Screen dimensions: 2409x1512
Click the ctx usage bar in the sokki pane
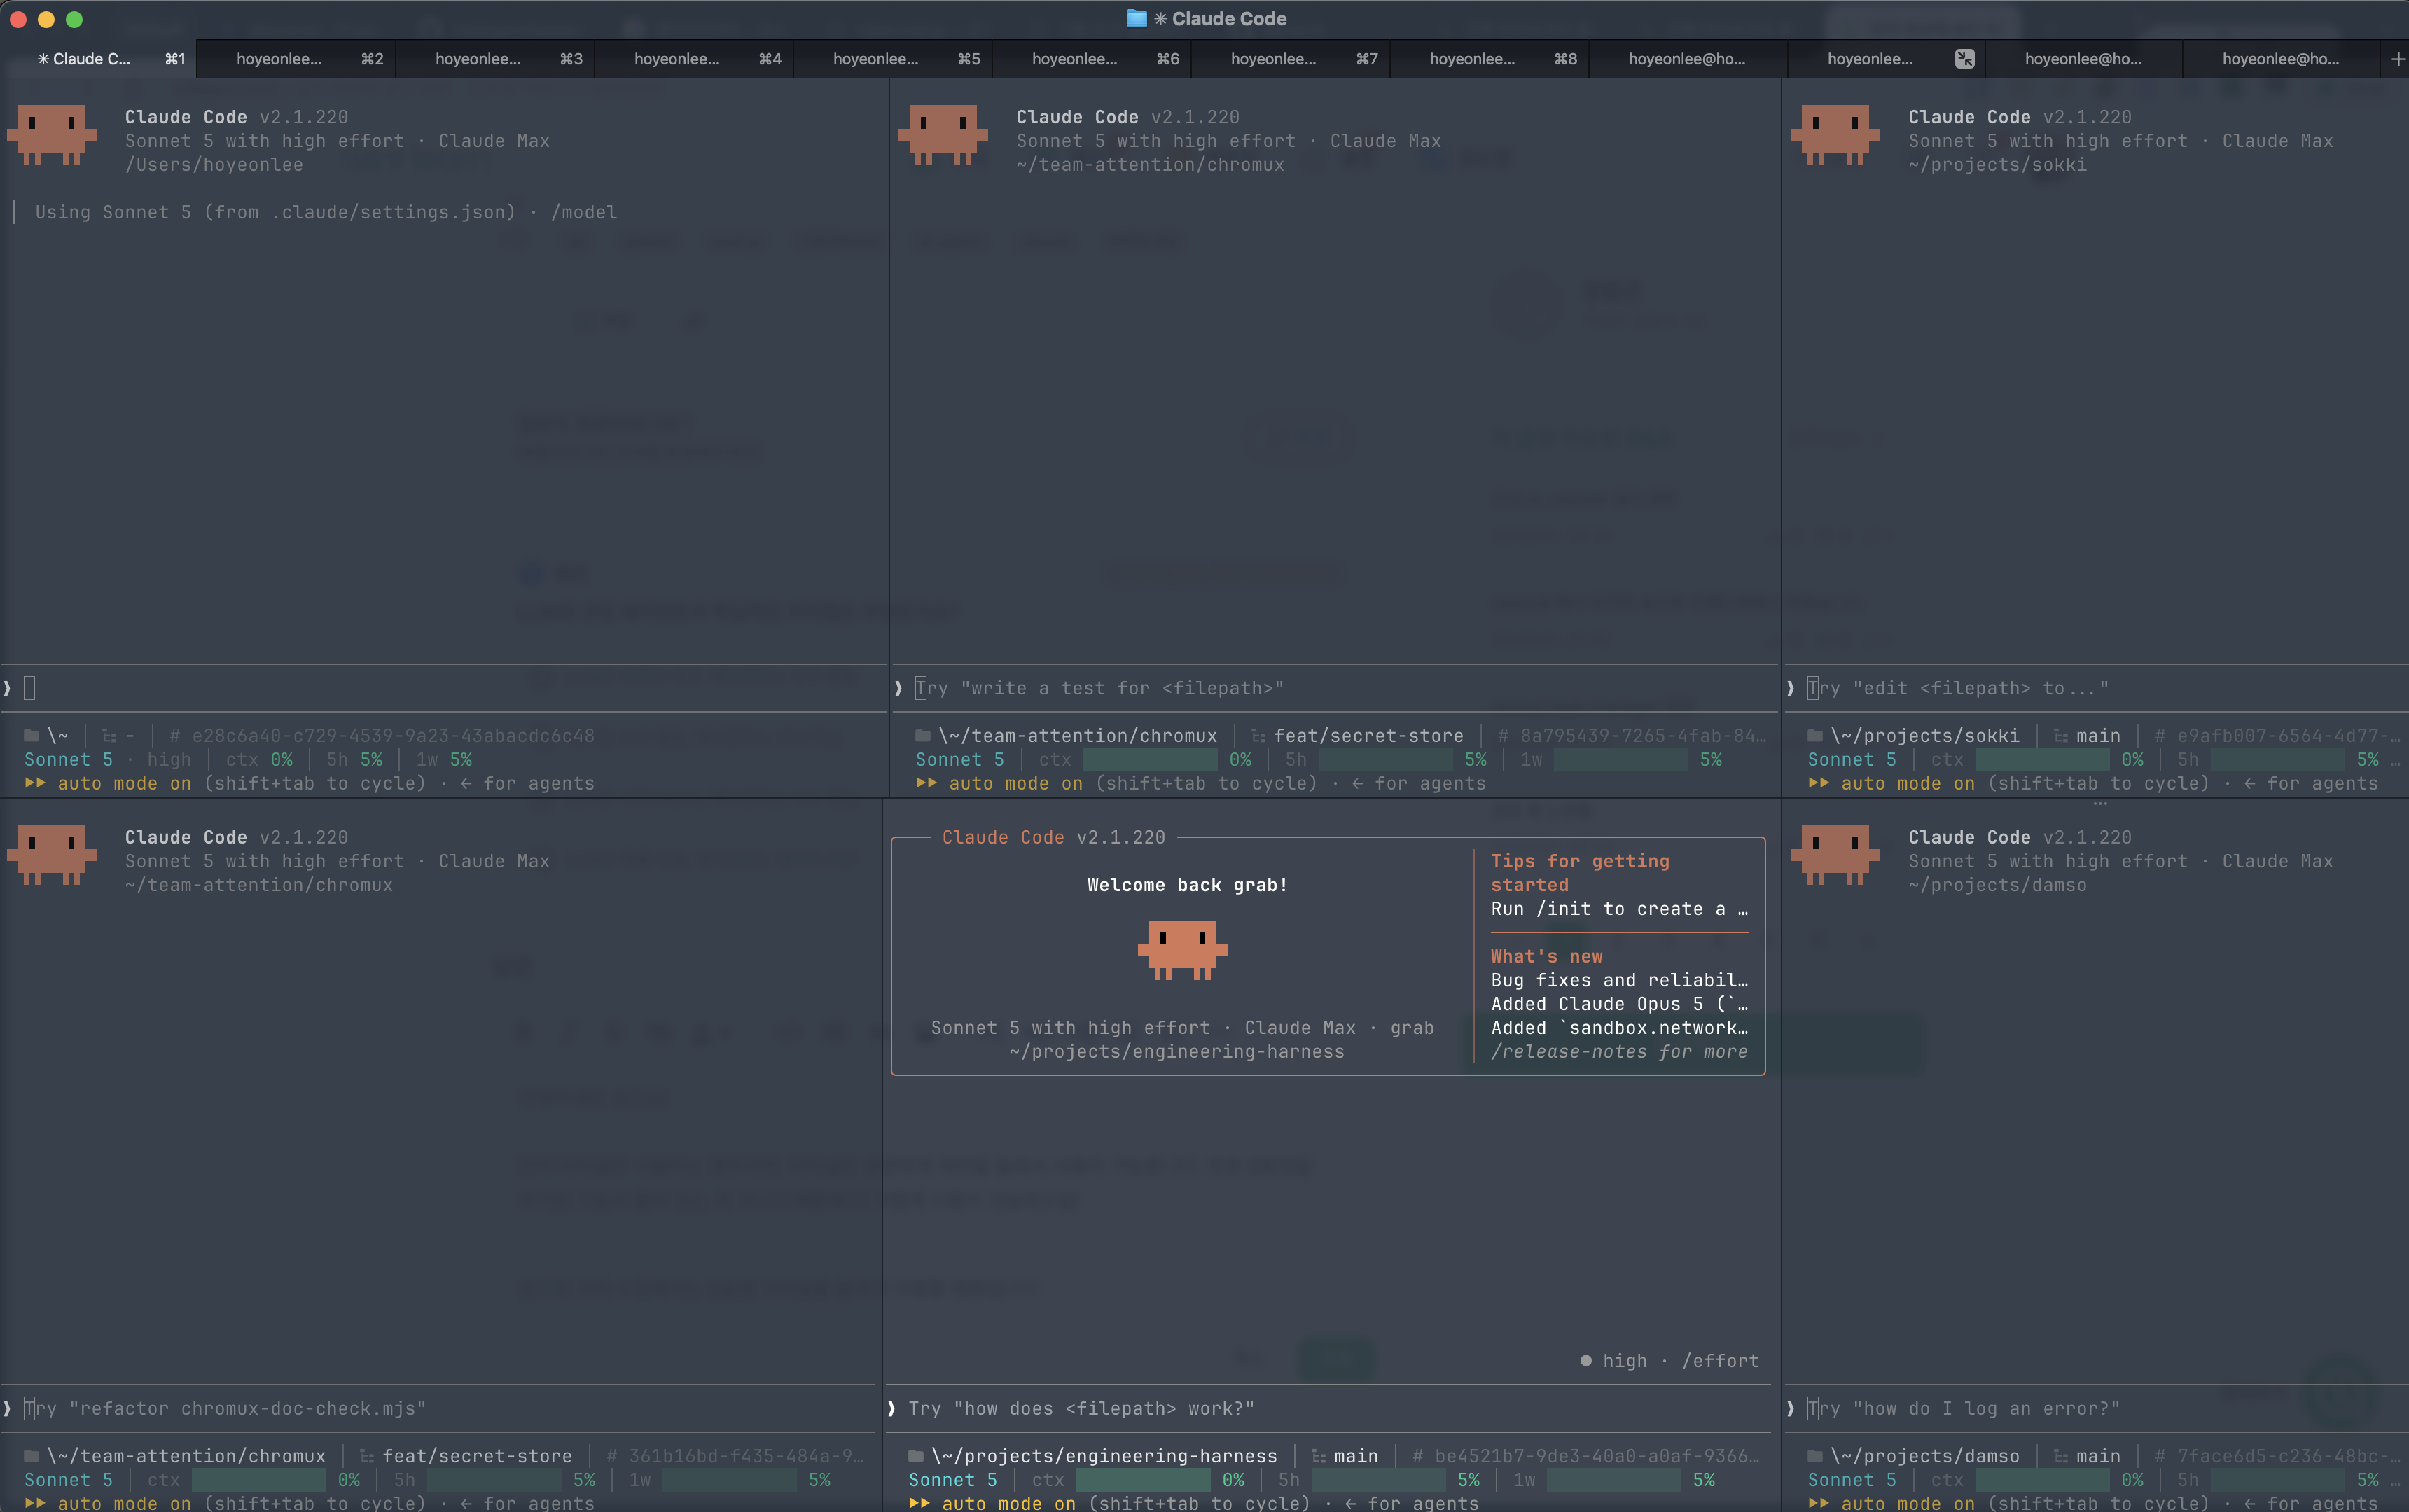pyautogui.click(x=2042, y=760)
